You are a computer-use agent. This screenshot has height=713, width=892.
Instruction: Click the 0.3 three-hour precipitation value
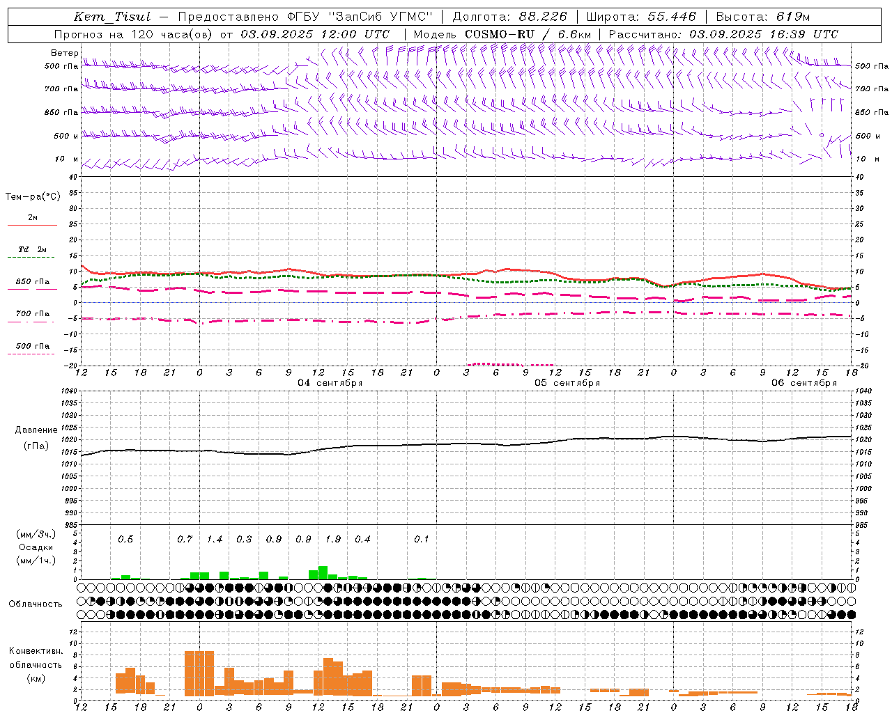(x=244, y=540)
